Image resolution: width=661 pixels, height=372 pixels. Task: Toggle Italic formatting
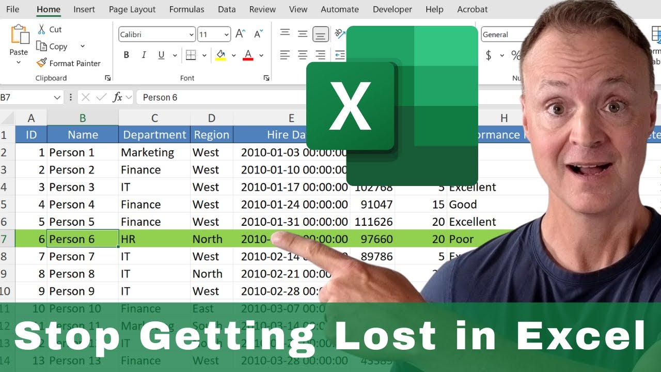144,55
